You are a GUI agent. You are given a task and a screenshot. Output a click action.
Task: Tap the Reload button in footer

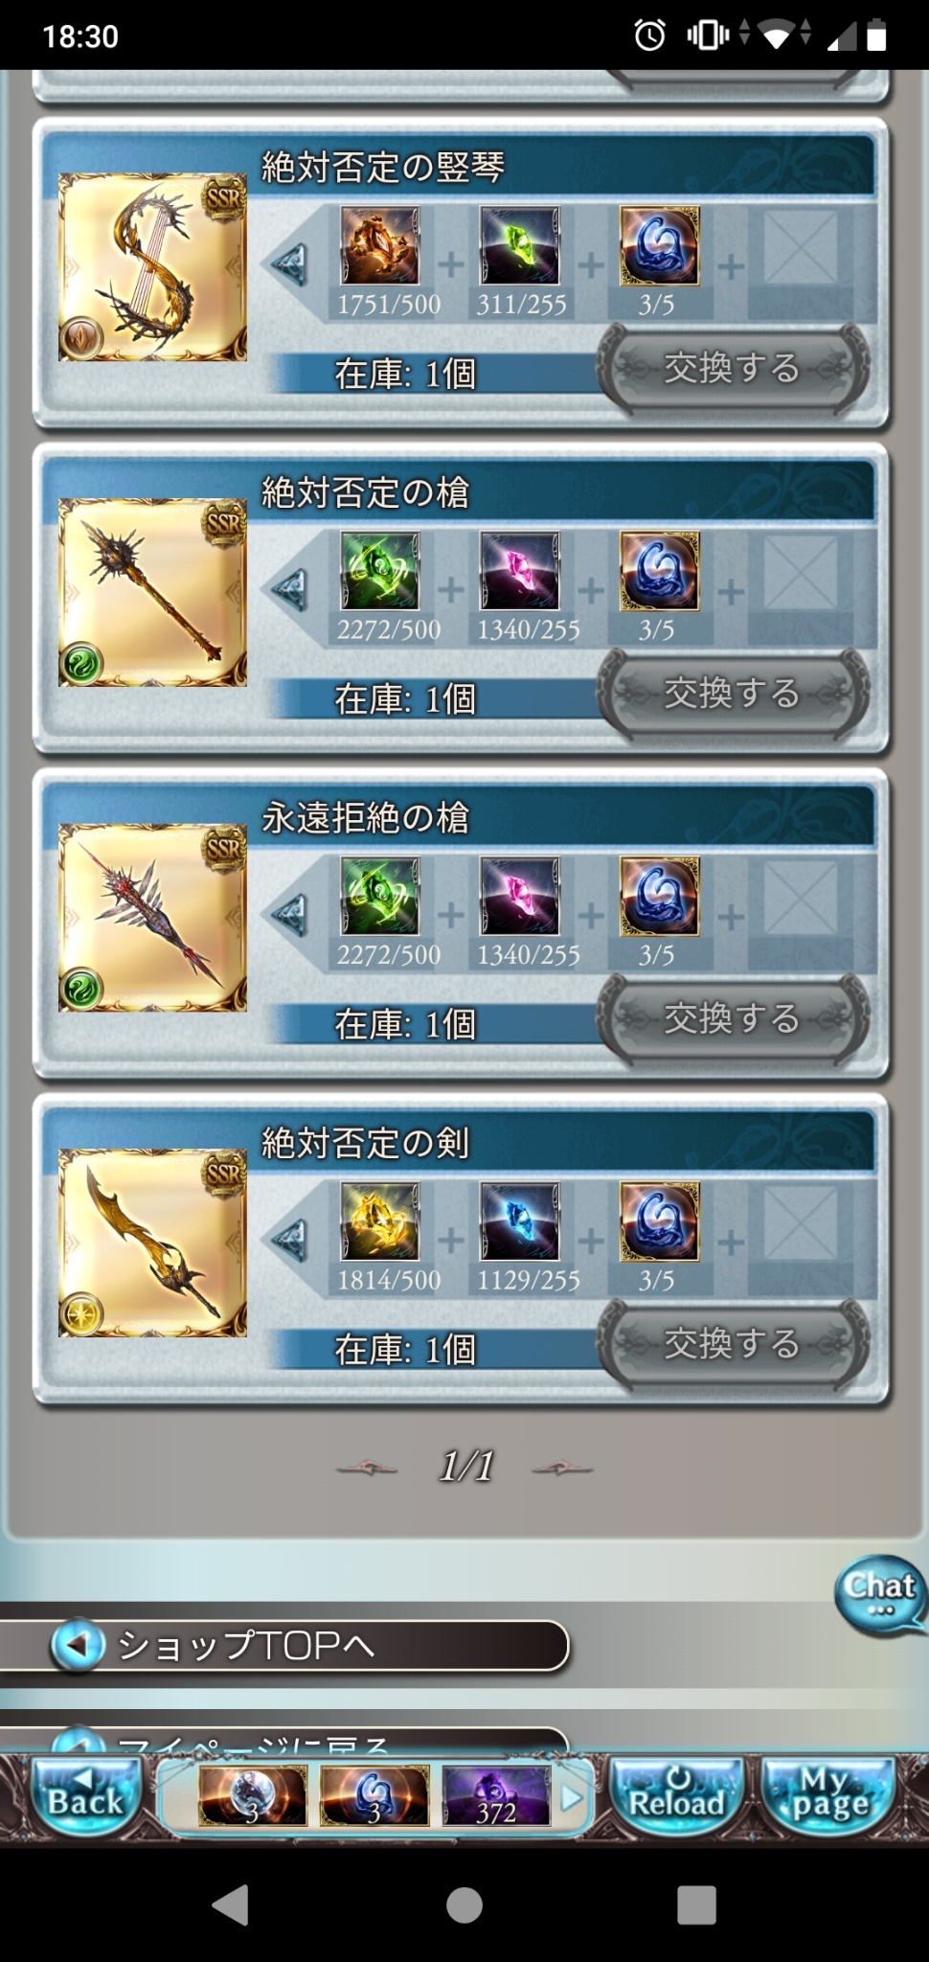point(678,1795)
